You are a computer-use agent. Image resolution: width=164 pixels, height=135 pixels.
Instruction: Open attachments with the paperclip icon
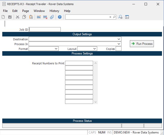click(52, 17)
